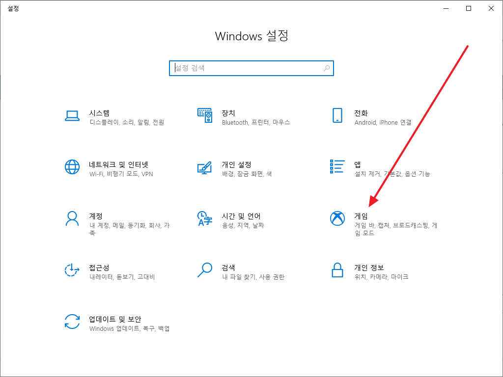
Task: Click the text 음성, 지역, 날짜
Action: [x=243, y=225]
